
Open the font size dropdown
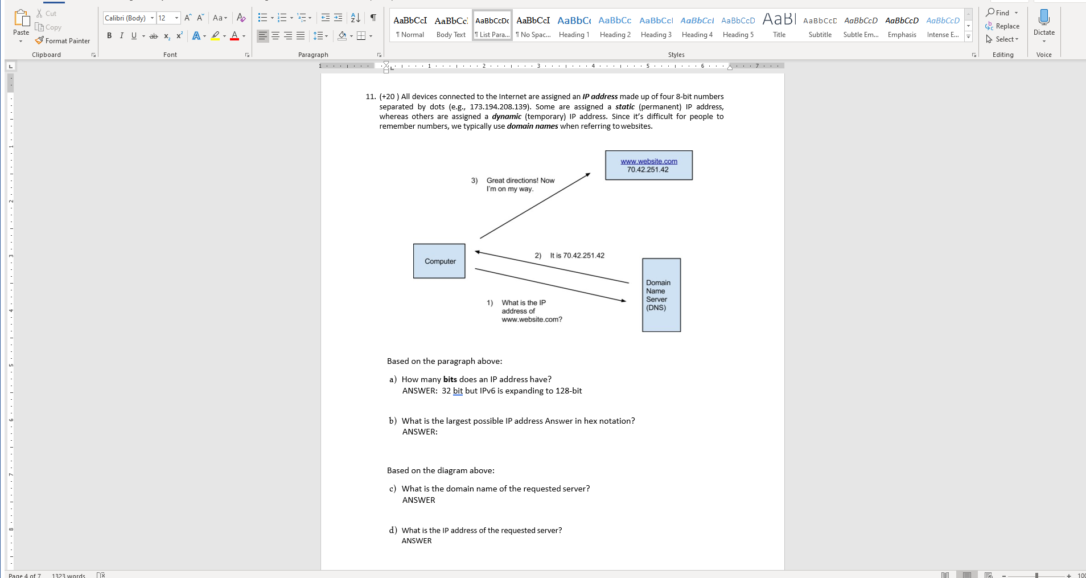coord(176,18)
